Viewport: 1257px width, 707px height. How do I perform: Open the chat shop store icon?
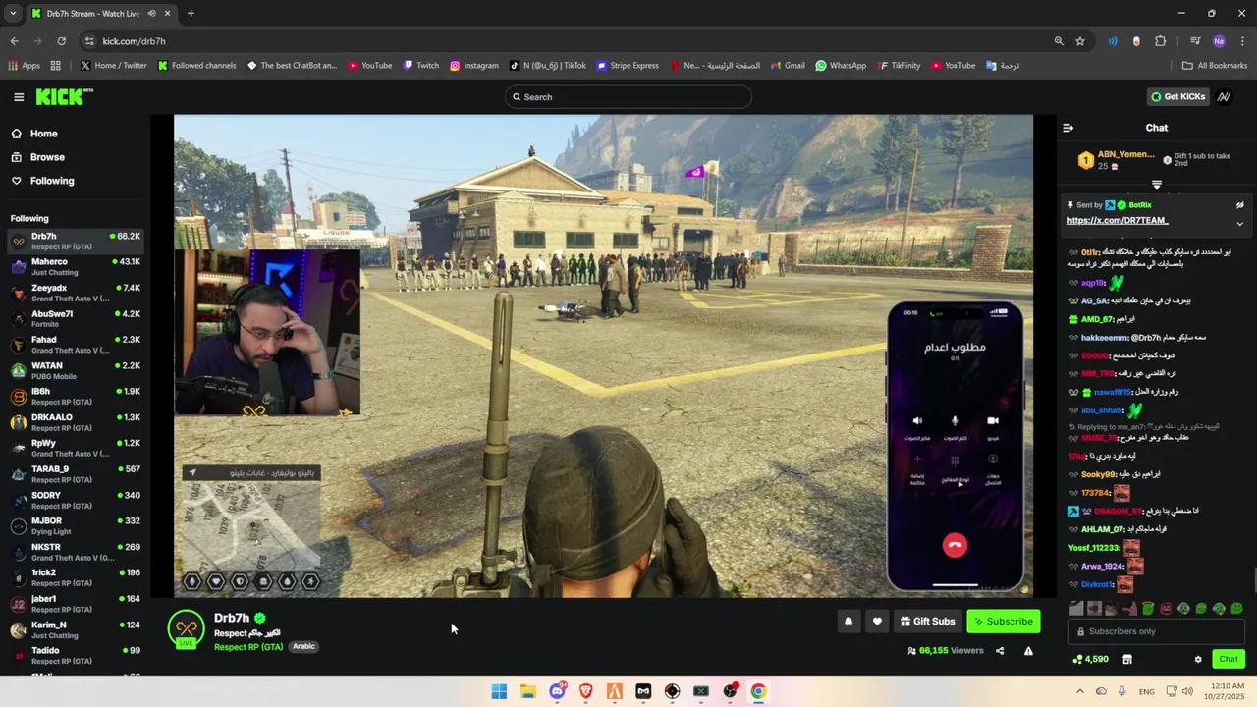click(x=1127, y=659)
